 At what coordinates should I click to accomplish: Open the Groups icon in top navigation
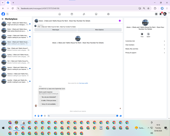(x=108, y=14)
